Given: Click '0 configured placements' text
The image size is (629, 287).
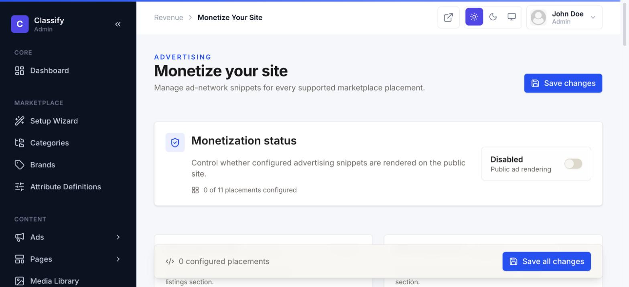Looking at the screenshot, I should (x=224, y=261).
